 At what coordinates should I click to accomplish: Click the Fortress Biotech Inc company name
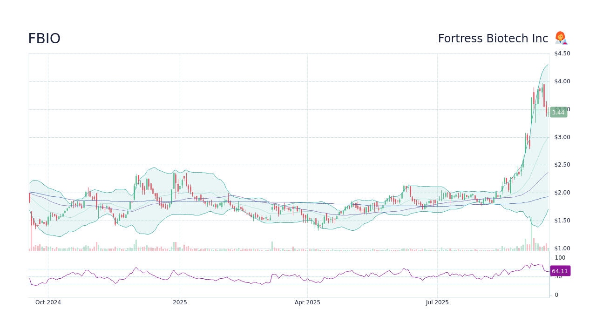point(493,38)
